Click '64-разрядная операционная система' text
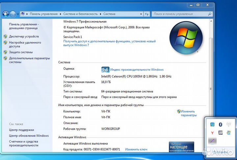The height and width of the screenshot is (160, 237). pyautogui.click(x=127, y=92)
